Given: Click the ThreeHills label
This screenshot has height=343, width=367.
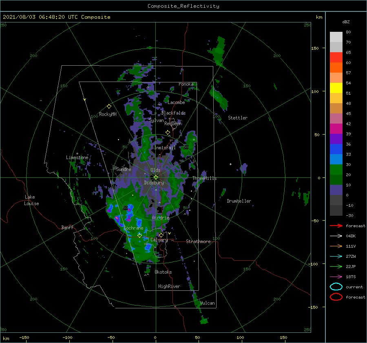Looking at the screenshot, I should click(x=204, y=178).
